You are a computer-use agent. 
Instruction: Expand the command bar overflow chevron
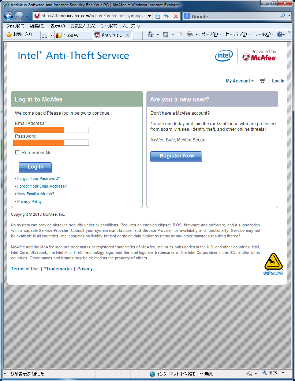(289, 32)
